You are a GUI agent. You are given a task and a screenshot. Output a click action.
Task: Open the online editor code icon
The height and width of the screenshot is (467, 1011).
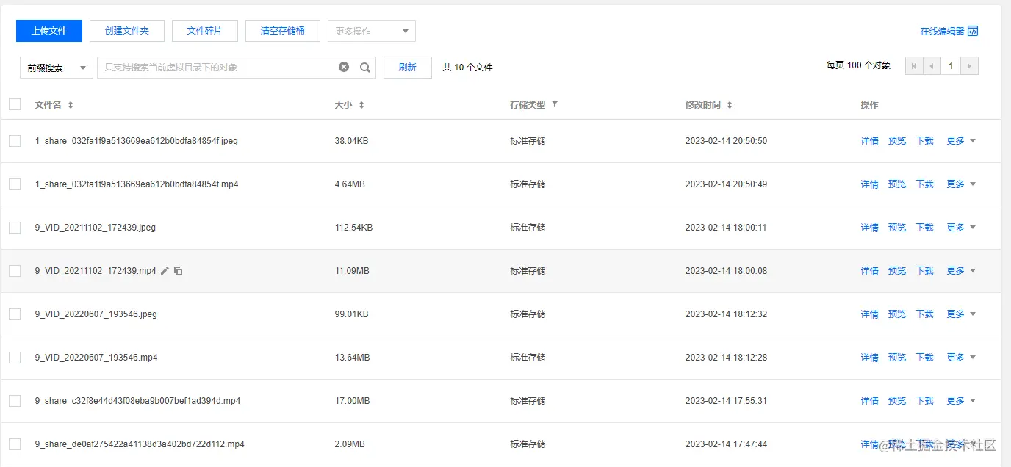[973, 31]
